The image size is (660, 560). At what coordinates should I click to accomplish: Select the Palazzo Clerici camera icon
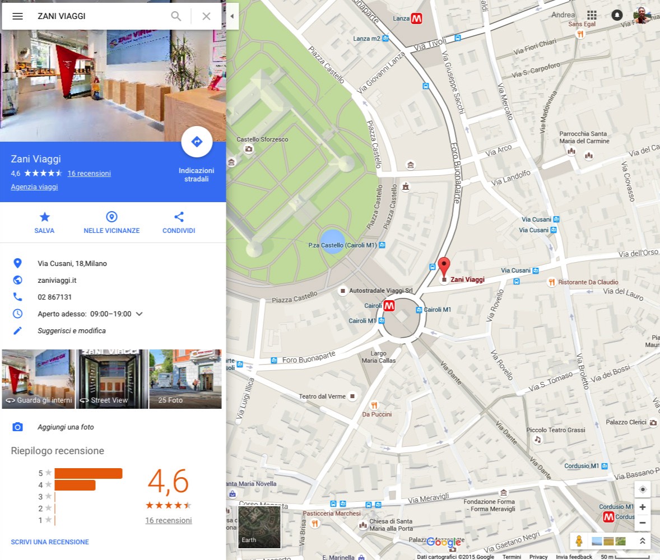(653, 422)
